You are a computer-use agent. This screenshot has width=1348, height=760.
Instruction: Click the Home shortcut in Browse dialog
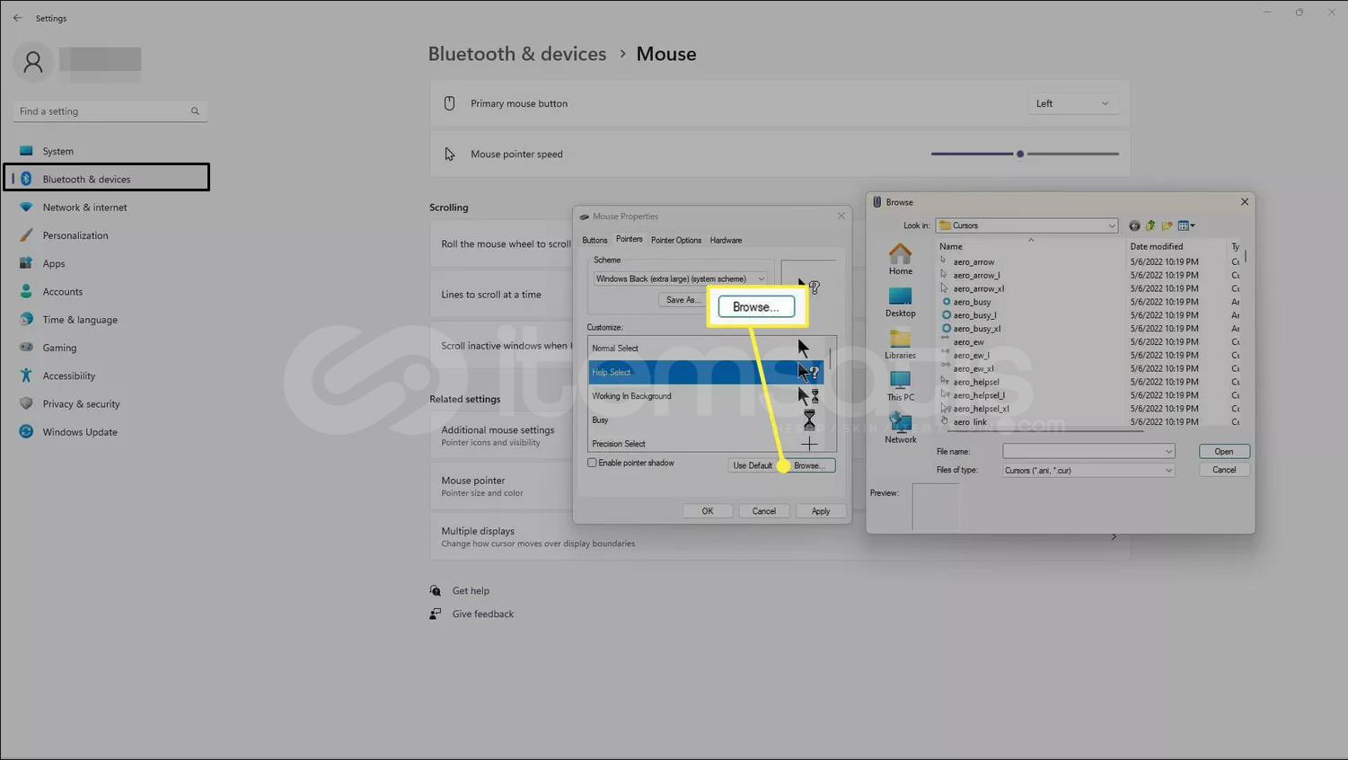tap(900, 258)
